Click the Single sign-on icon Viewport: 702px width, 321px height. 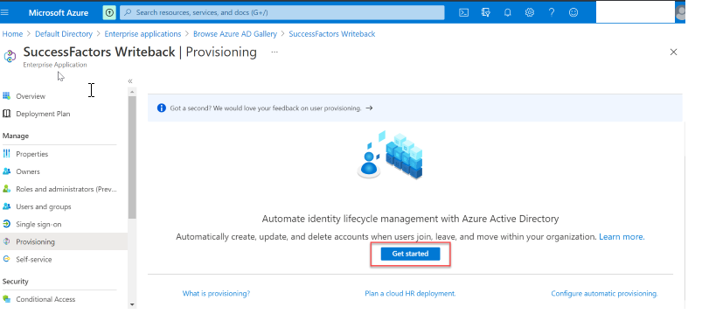coord(6,224)
